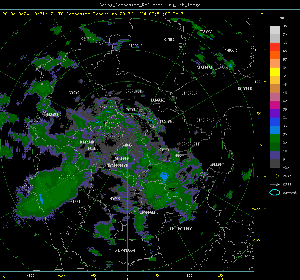Click the -150 tick on the bottom km axis
Image resolution: width=300 pixels, height=280 pixels.
[x=30, y=276]
